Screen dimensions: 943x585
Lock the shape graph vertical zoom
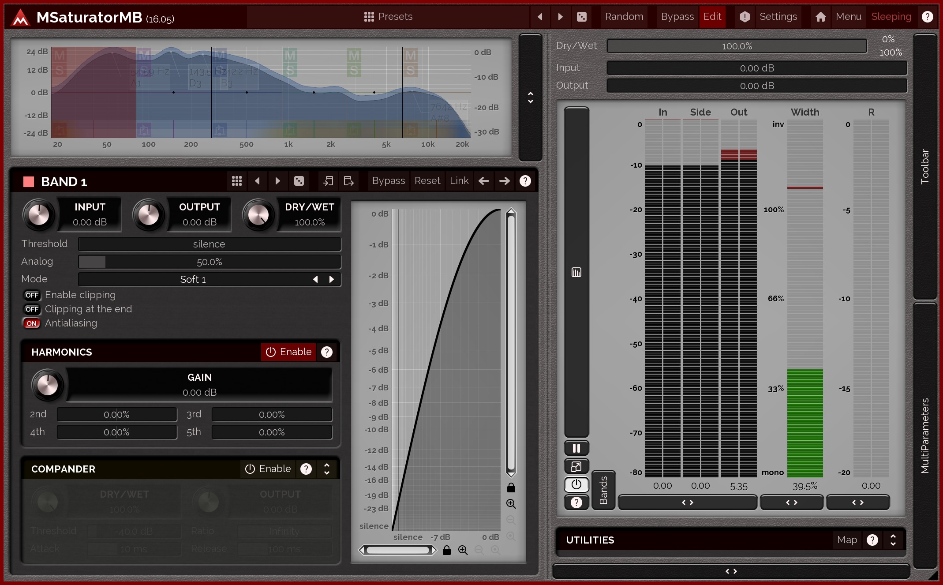click(511, 487)
